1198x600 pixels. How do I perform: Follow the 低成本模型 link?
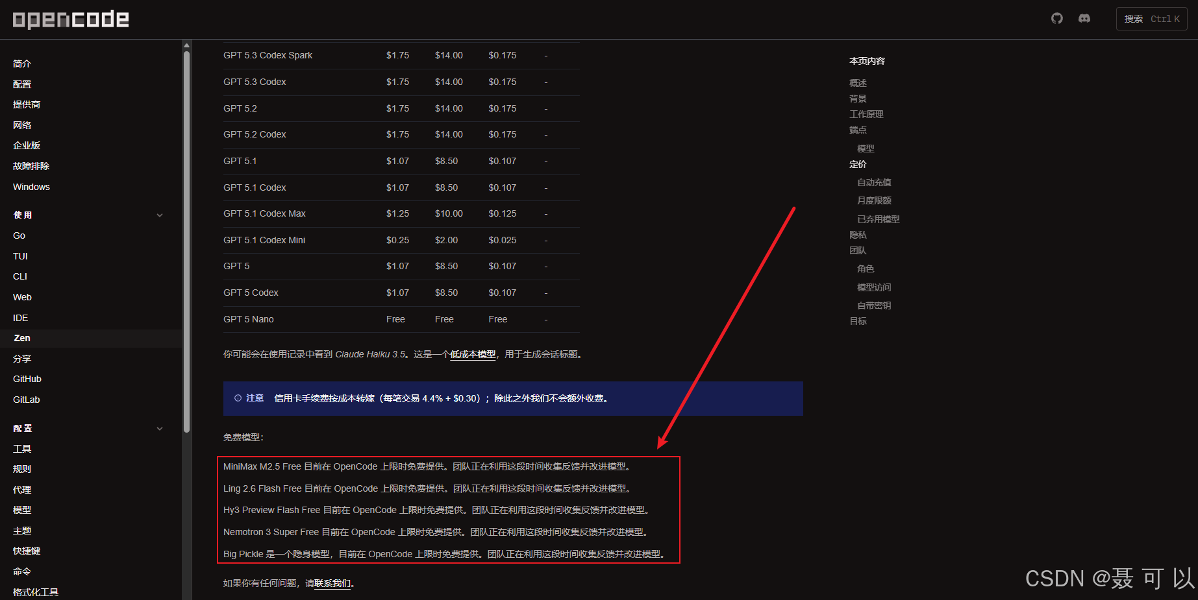pyautogui.click(x=473, y=354)
